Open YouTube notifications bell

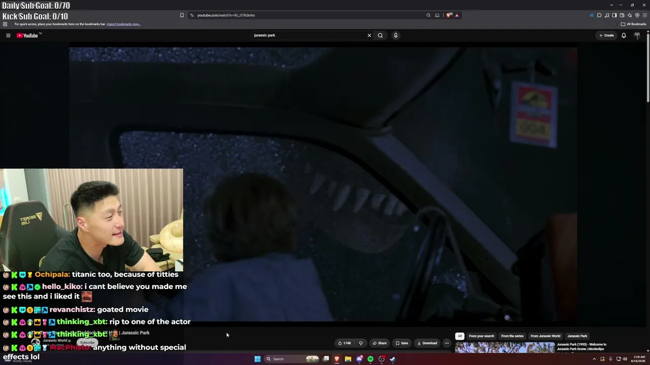pos(624,35)
